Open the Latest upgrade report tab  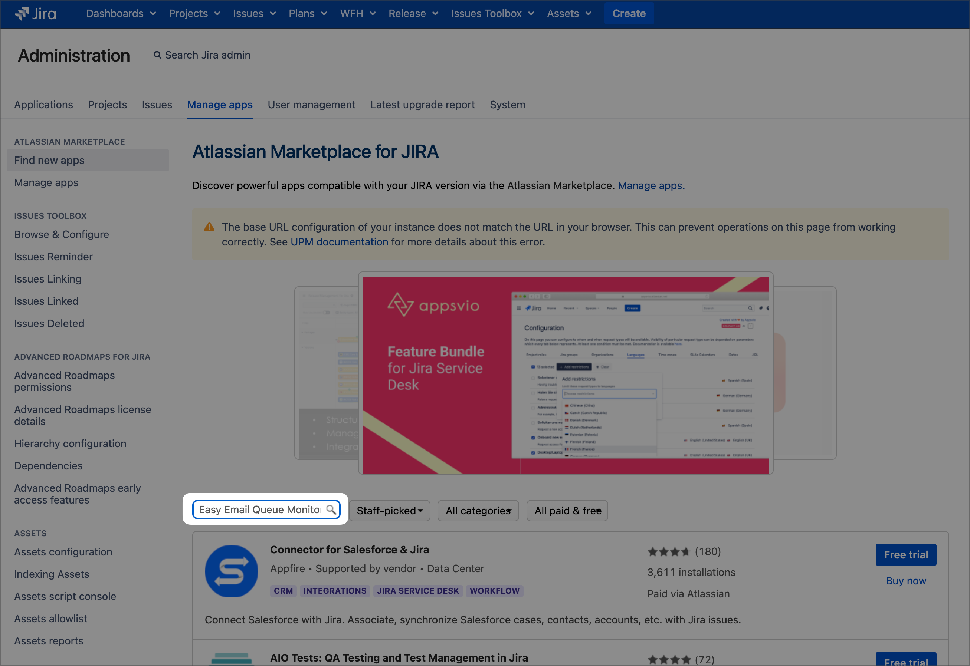pyautogui.click(x=423, y=105)
